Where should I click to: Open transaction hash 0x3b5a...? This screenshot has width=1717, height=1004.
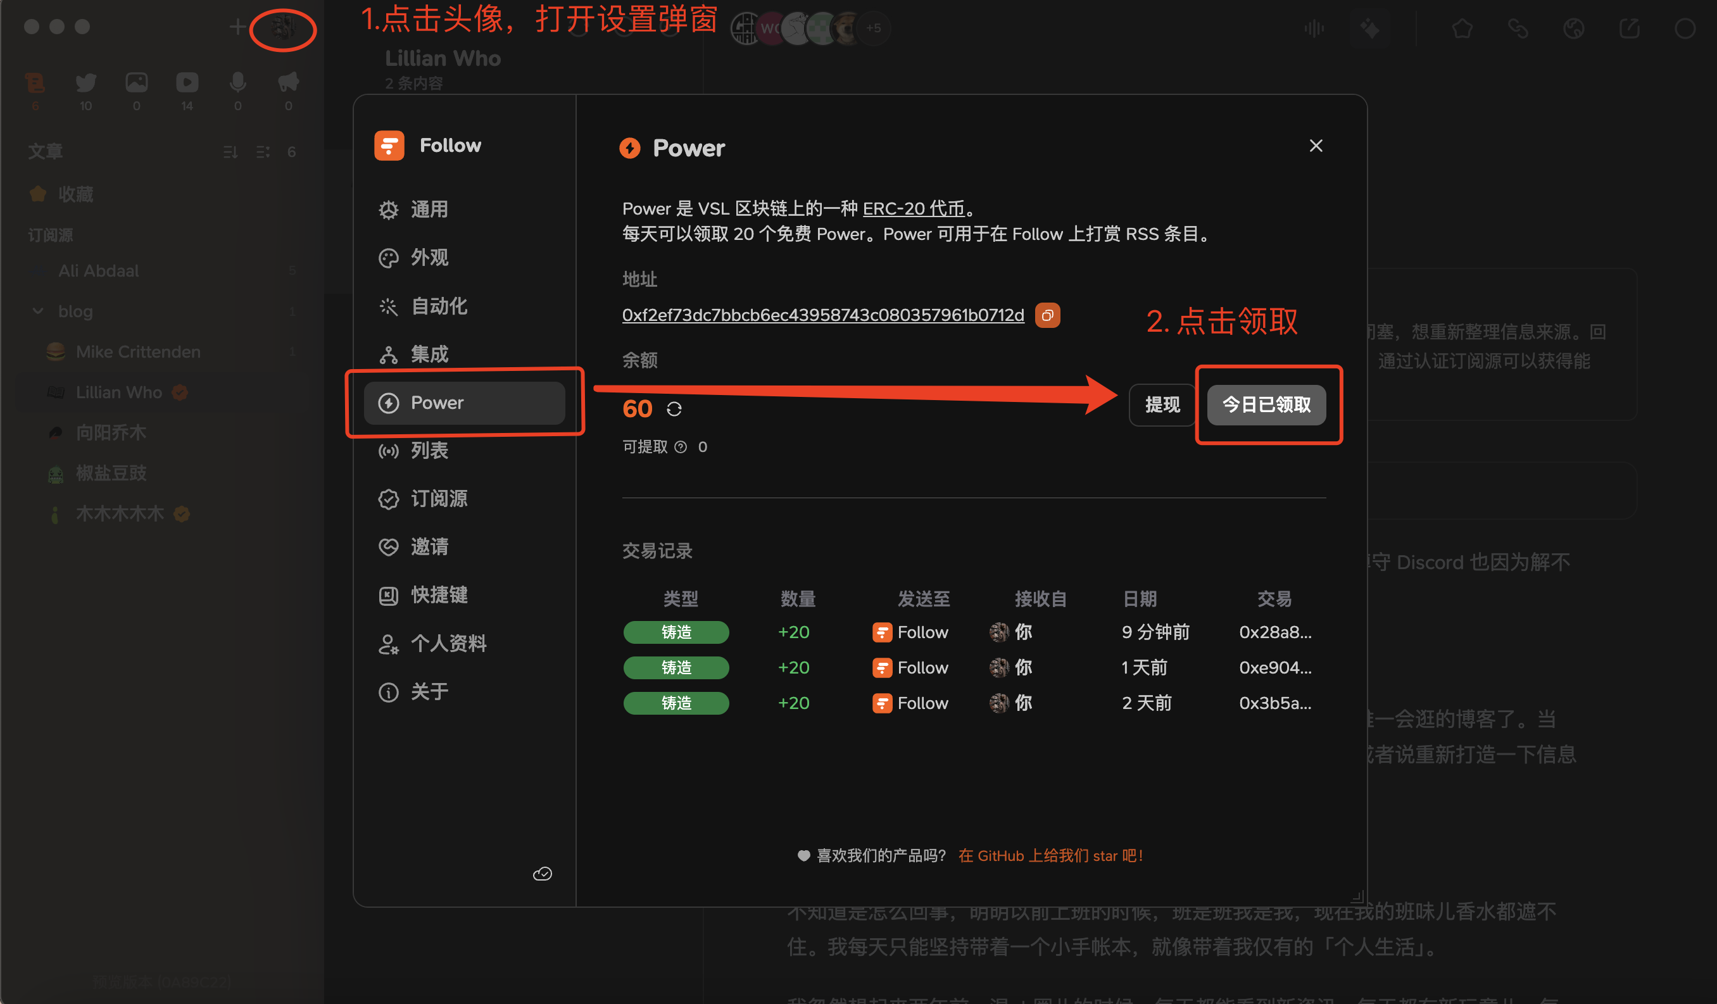(x=1275, y=703)
